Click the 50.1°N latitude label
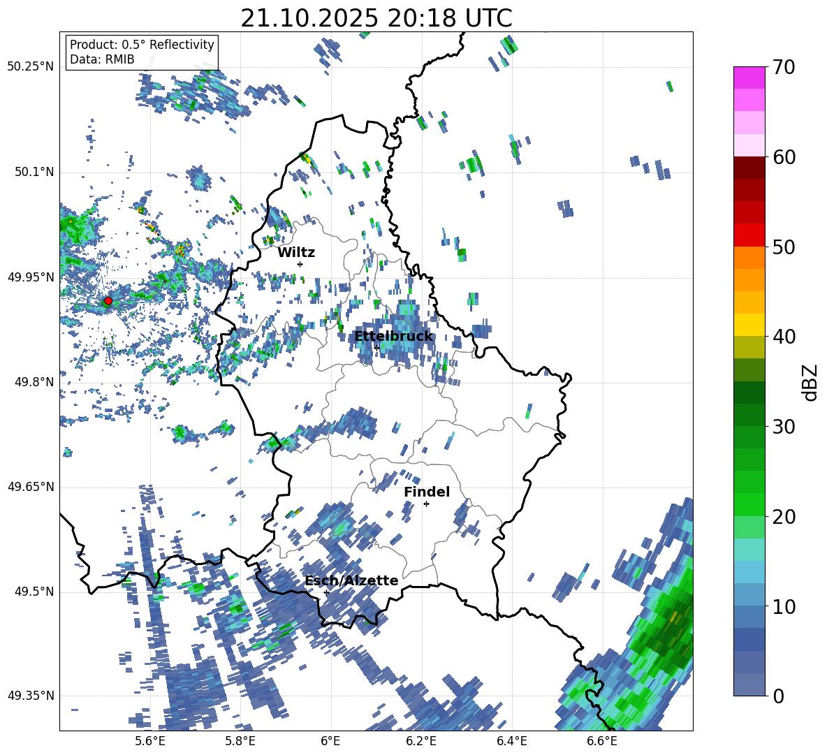Image resolution: width=827 pixels, height=755 pixels. pos(34,172)
